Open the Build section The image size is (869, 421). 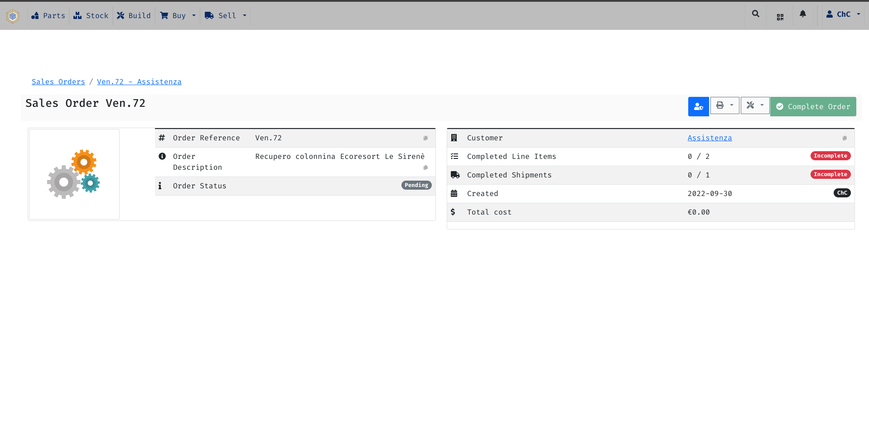[133, 15]
